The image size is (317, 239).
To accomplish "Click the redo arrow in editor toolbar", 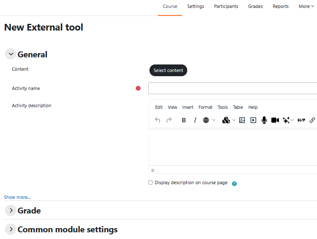I will tap(169, 120).
